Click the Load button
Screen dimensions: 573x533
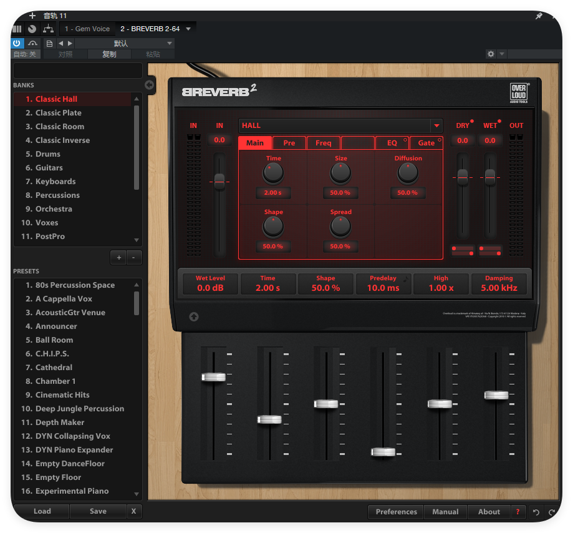tap(42, 511)
